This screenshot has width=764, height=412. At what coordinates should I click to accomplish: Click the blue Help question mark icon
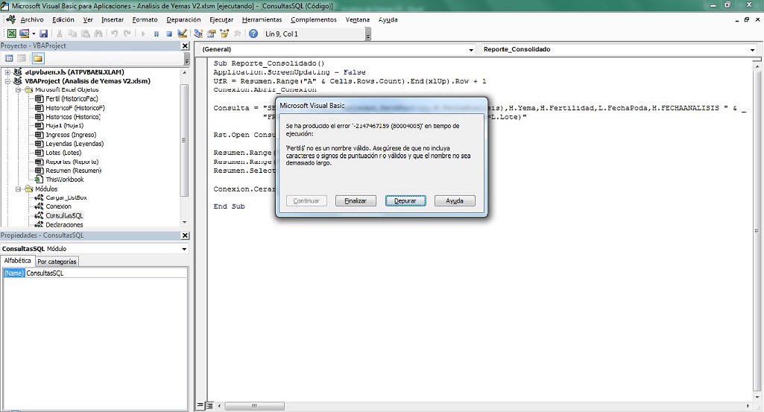(253, 34)
